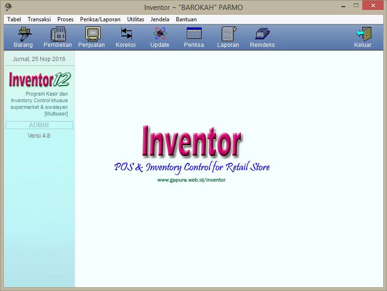Select the Koreksi arrows icon
The height and width of the screenshot is (291, 387).
(126, 34)
